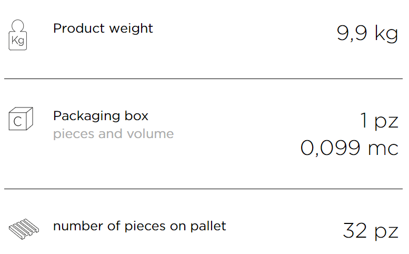
Task: Click the "kg" unit beside 9,9
Action: 386,34
